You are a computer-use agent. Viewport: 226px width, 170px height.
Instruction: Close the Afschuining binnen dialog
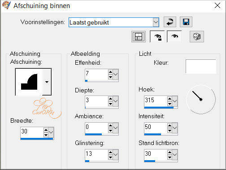tap(217, 6)
